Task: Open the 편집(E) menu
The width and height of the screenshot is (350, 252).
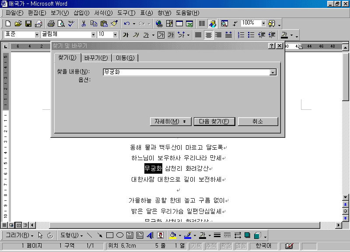Action: [37, 13]
